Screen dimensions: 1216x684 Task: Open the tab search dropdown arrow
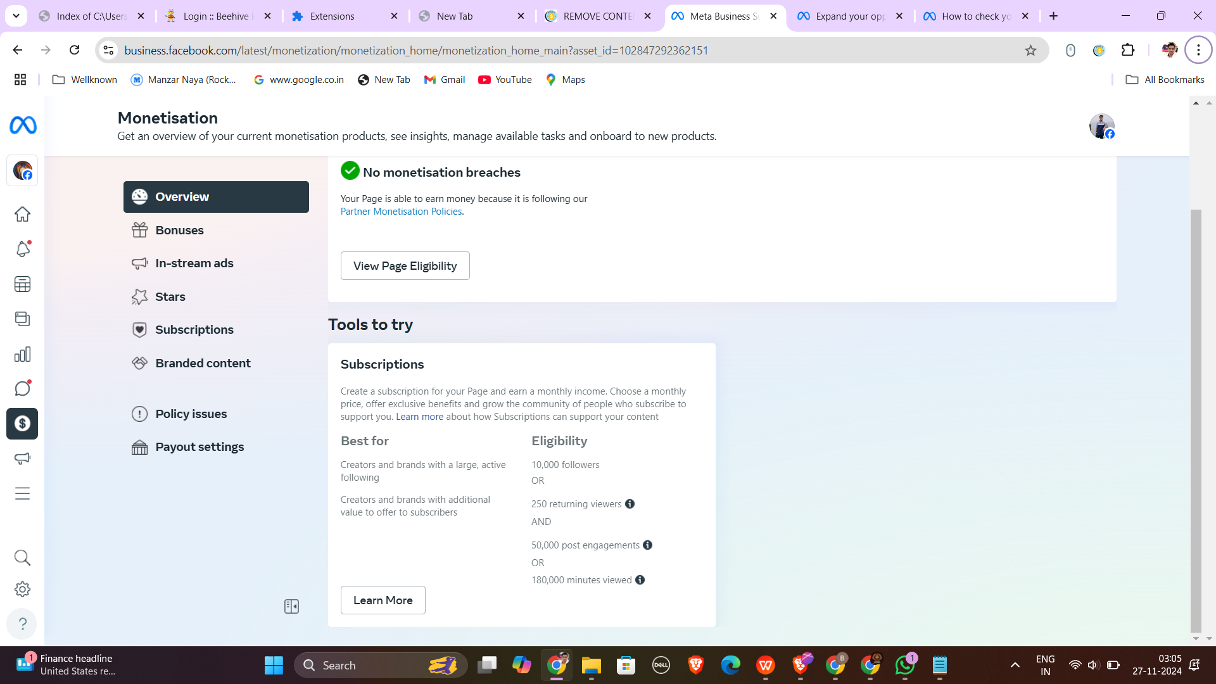[16, 16]
